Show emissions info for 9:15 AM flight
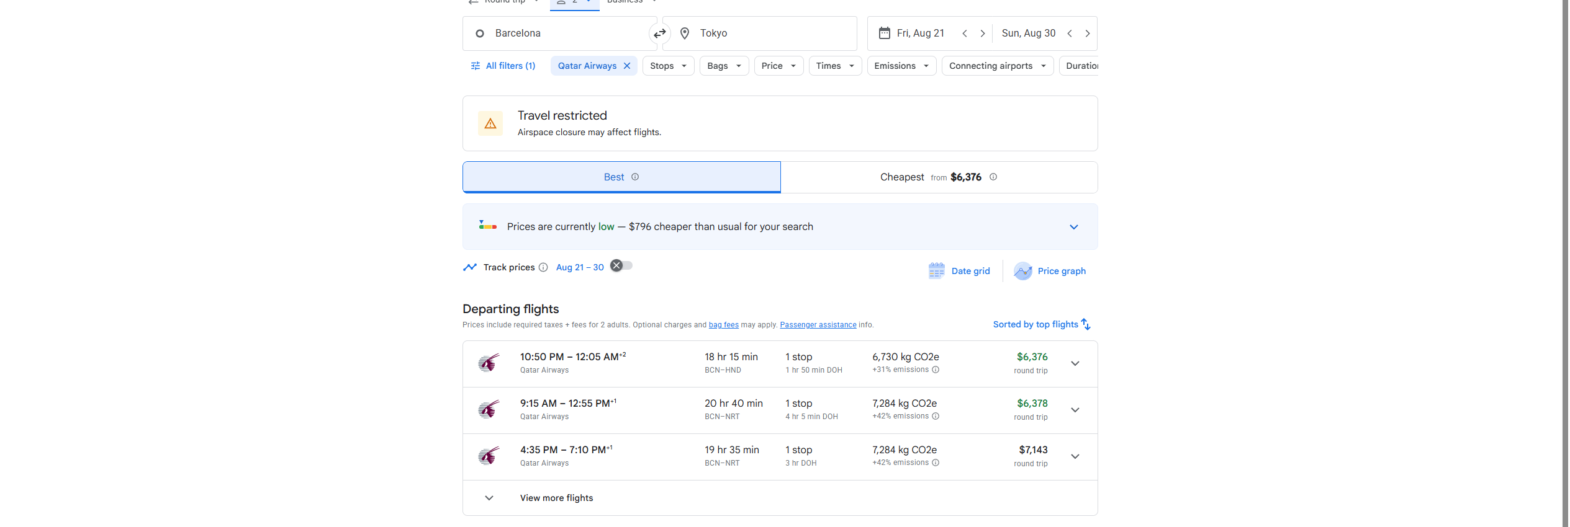Screen dimensions: 1570x527 coord(936,416)
